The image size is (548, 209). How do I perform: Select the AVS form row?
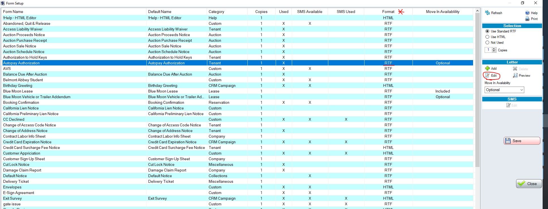[238, 69]
